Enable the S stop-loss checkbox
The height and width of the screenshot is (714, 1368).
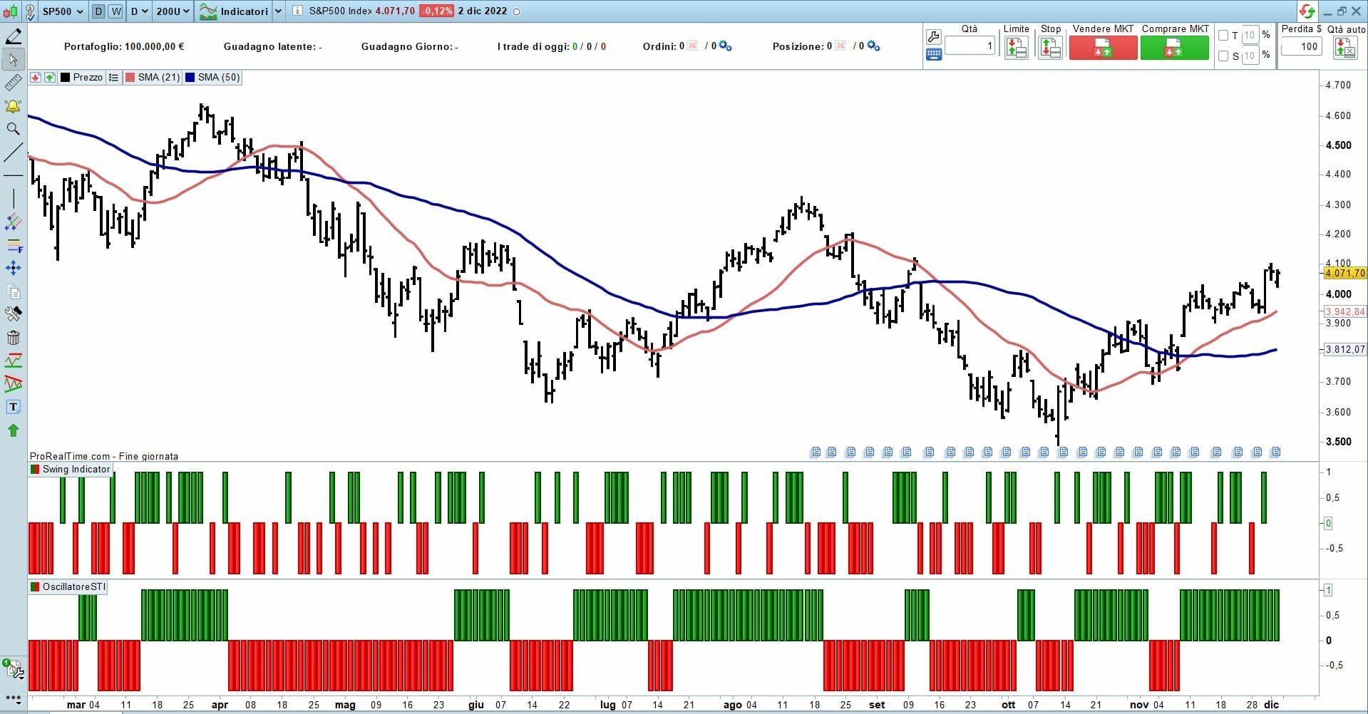1223,56
